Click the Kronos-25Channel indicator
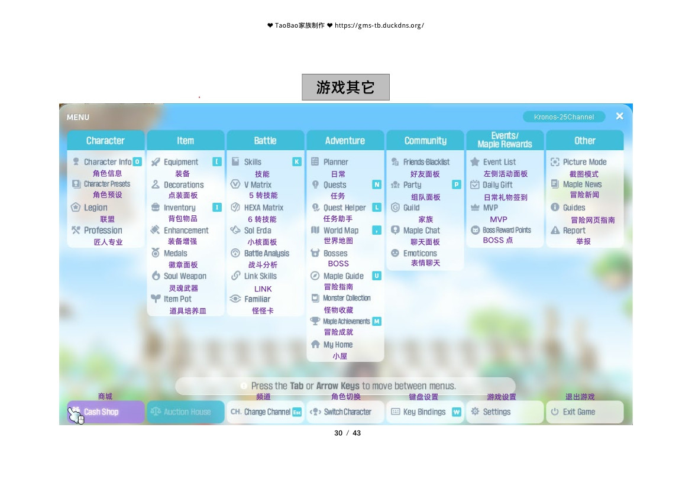This screenshot has height=489, width=692. [x=564, y=117]
